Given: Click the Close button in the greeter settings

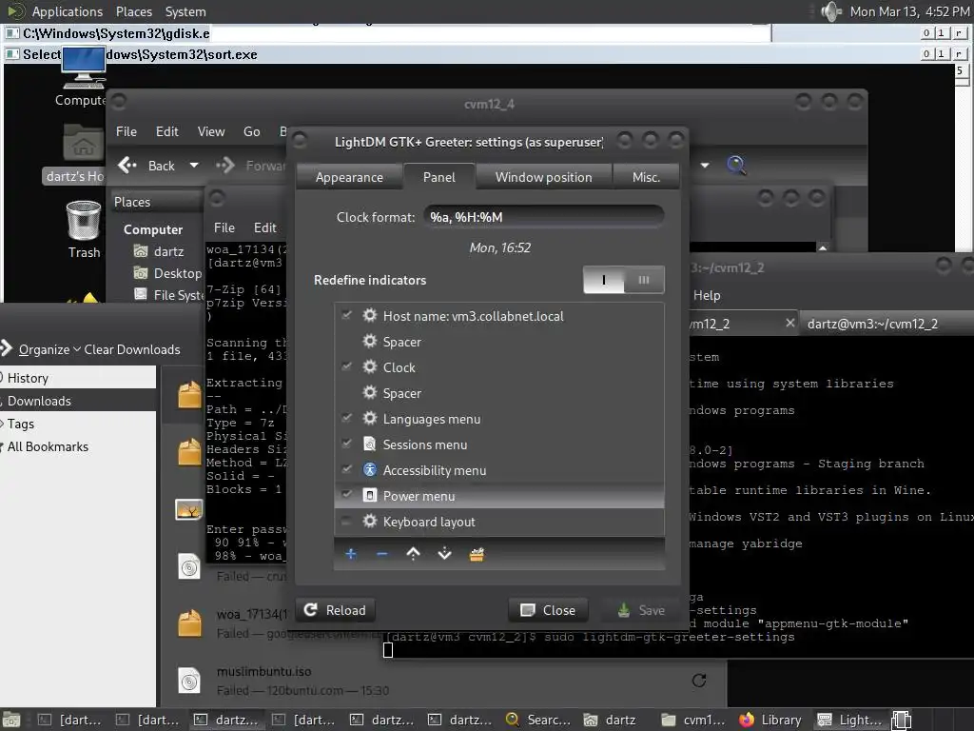Looking at the screenshot, I should pos(548,610).
